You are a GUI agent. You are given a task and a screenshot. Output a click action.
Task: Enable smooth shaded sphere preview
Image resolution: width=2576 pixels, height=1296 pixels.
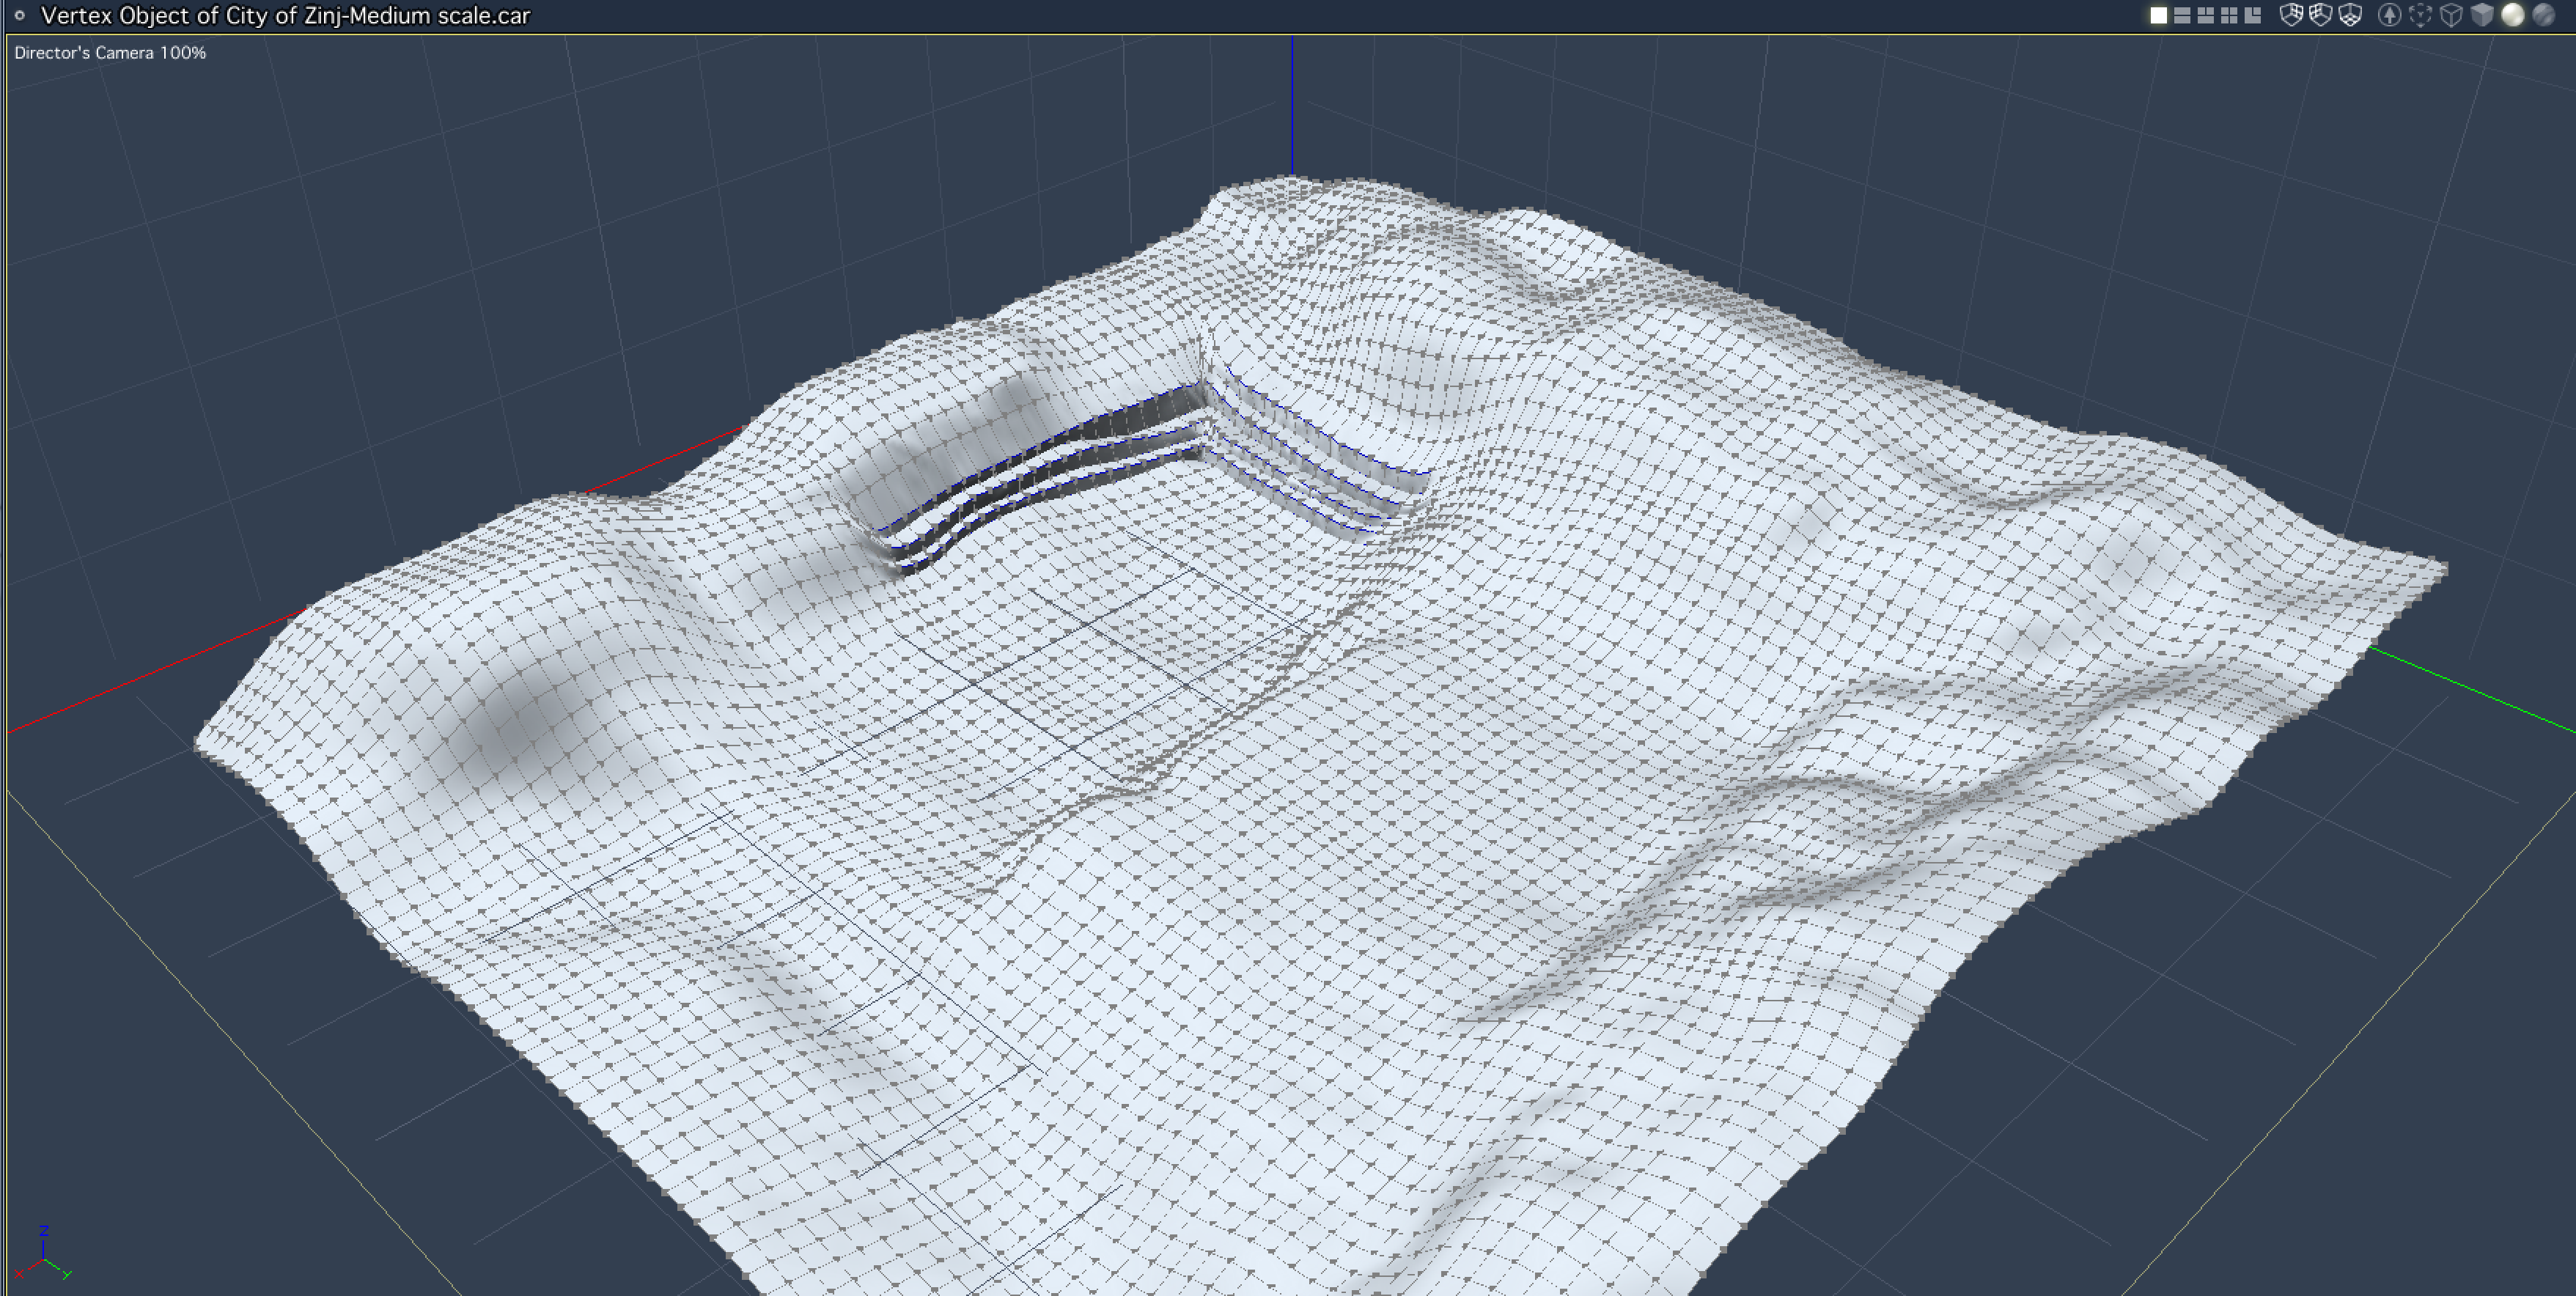tap(2513, 15)
